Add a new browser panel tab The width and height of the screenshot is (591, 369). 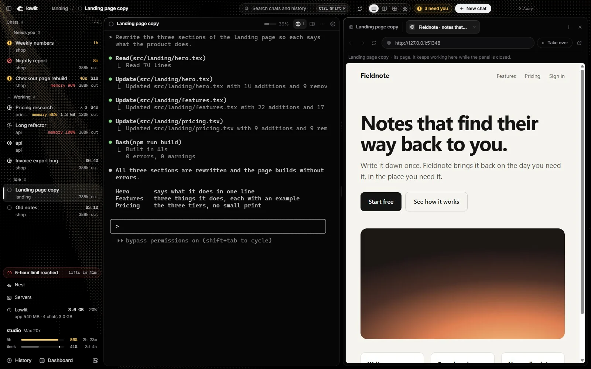tap(568, 27)
